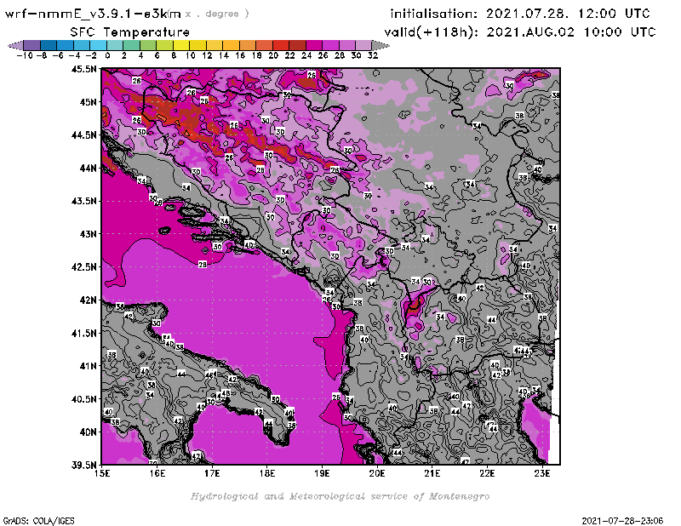This screenshot has height=526, width=681.
Task: Click the 22E longitude label
Action: coord(487,473)
